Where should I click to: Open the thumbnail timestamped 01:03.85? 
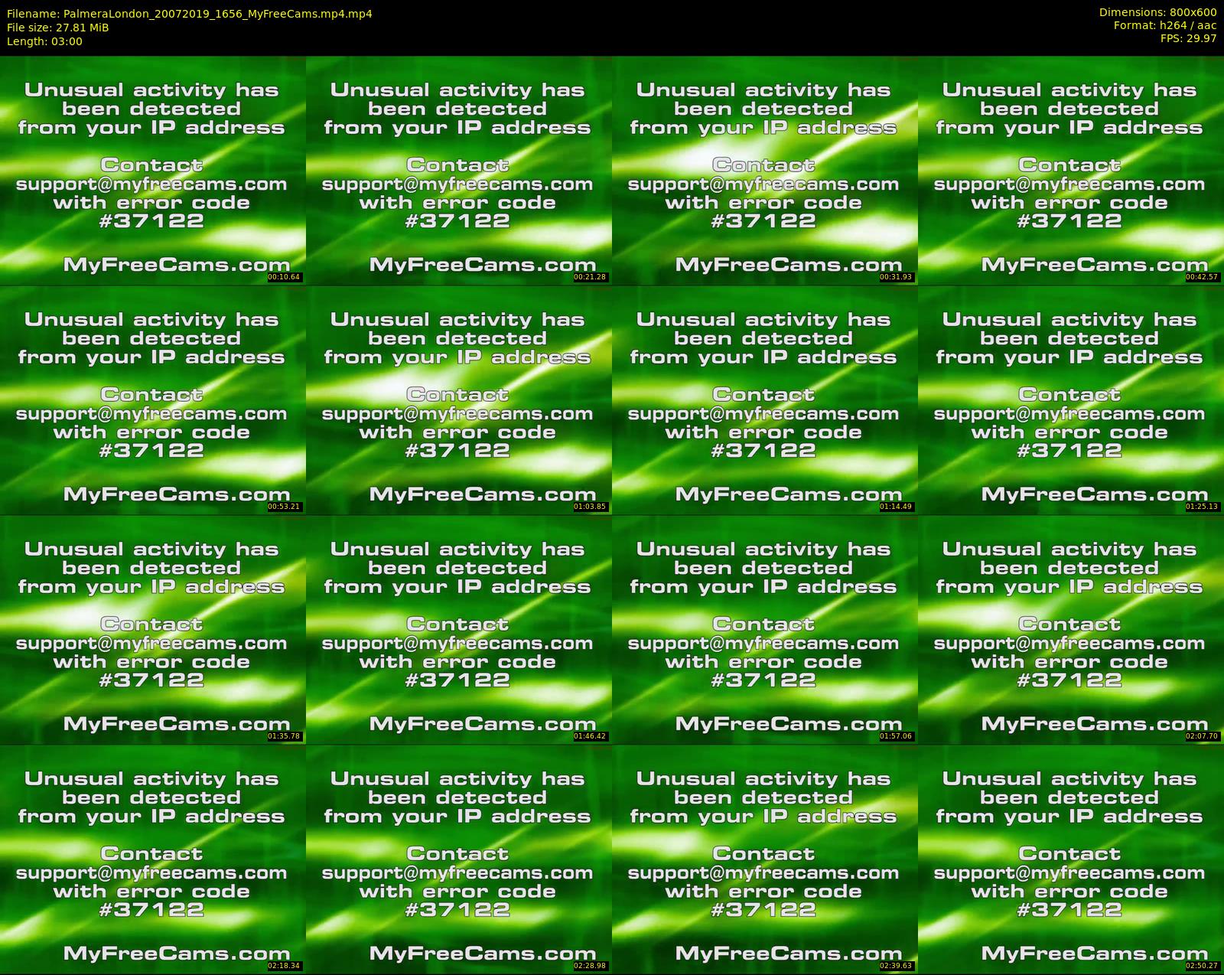click(459, 400)
